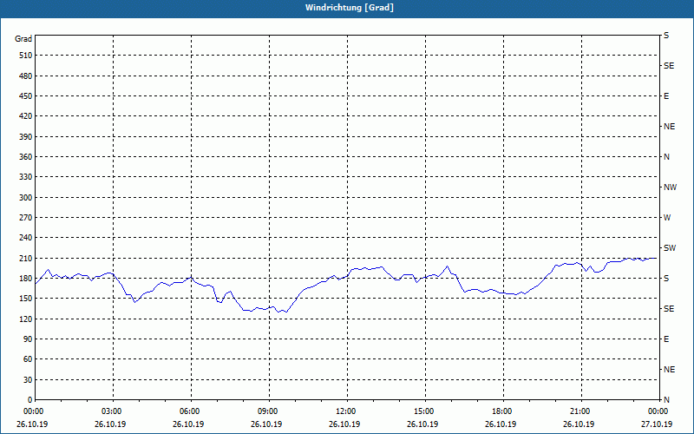Click the SW compass label
The height and width of the screenshot is (434, 694).
click(x=670, y=248)
